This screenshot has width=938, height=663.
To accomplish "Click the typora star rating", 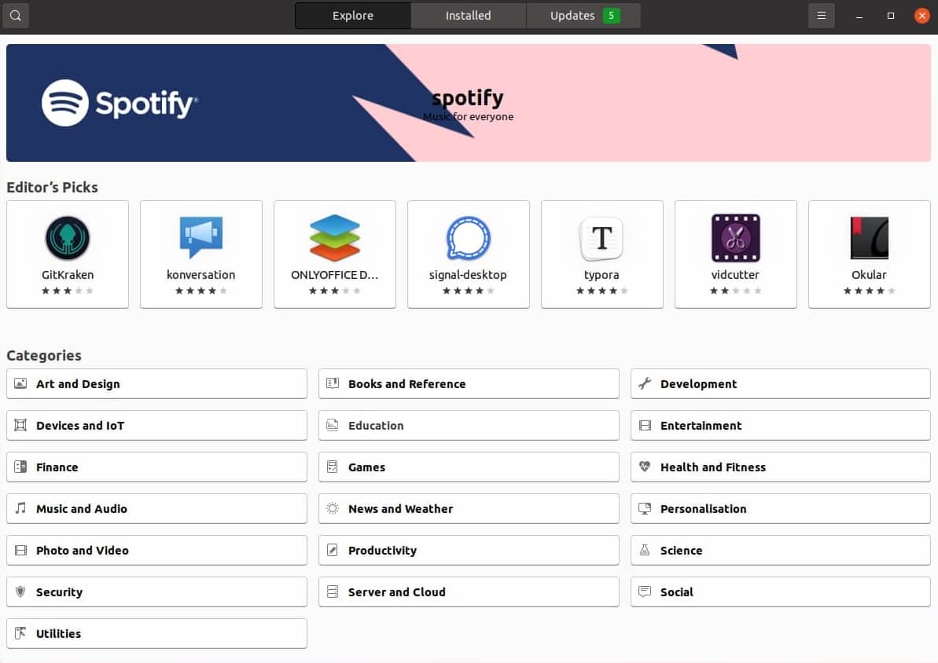I will point(601,291).
